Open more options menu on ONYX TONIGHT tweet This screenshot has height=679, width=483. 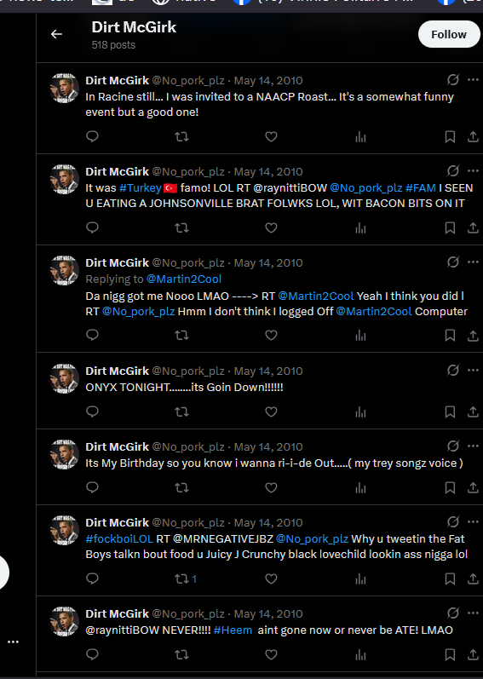point(473,371)
